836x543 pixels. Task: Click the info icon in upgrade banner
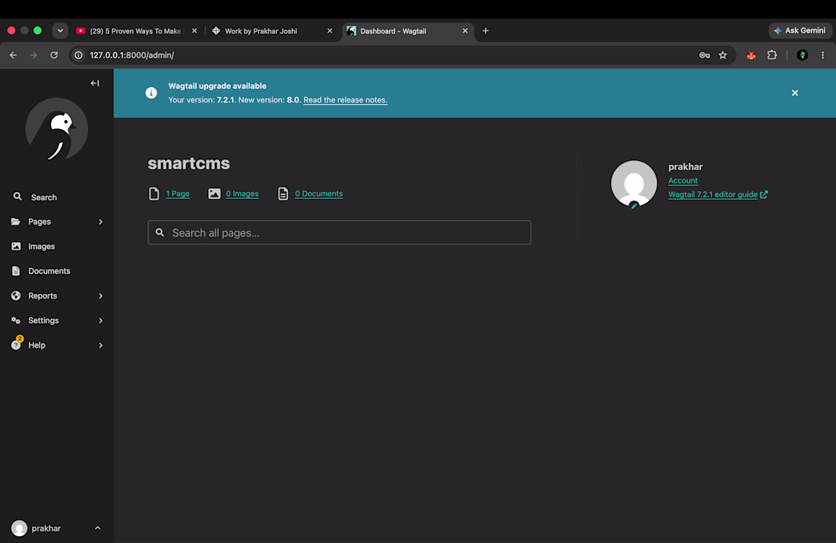point(151,93)
